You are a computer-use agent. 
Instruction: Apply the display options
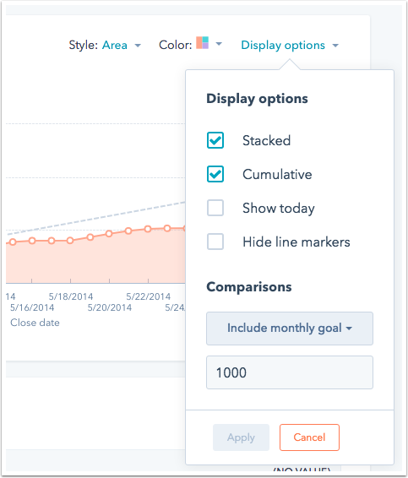[x=241, y=437]
